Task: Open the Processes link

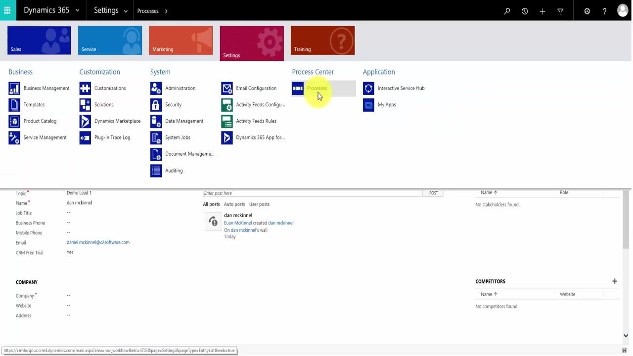Action: (316, 88)
